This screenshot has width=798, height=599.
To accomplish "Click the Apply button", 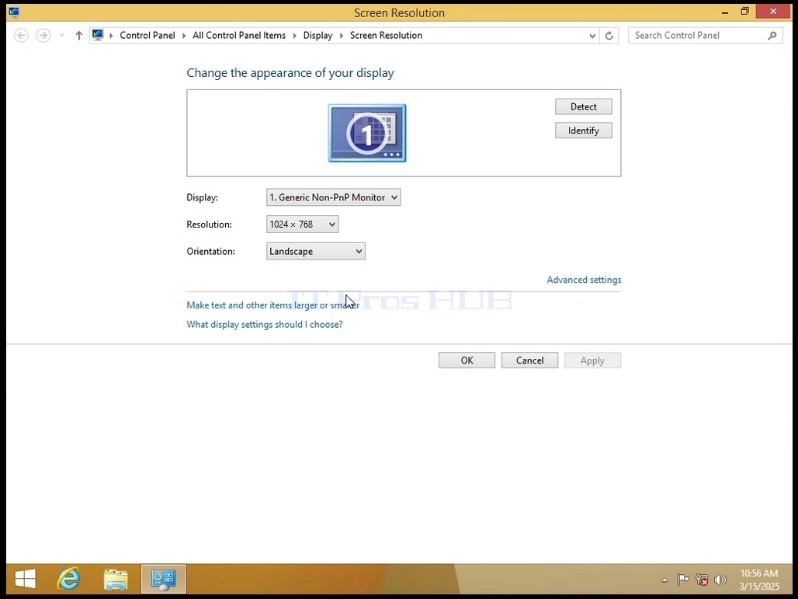I will pos(592,360).
